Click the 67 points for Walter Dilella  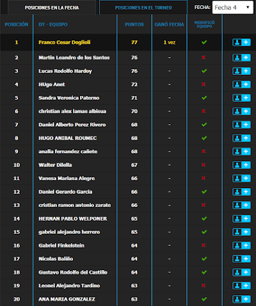[134, 165]
